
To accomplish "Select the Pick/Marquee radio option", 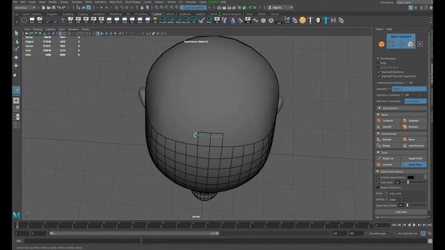I will (378, 58).
